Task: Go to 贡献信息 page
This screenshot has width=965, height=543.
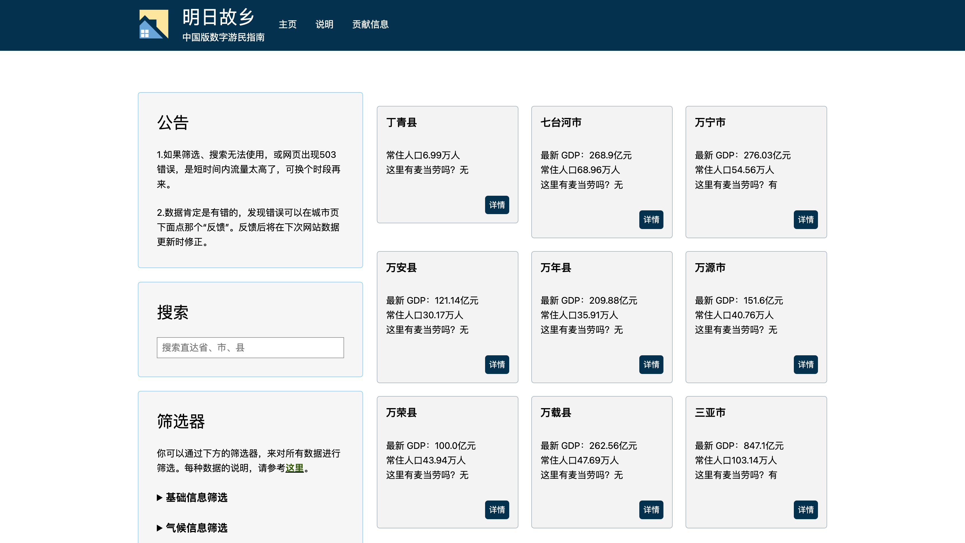Action: [370, 24]
